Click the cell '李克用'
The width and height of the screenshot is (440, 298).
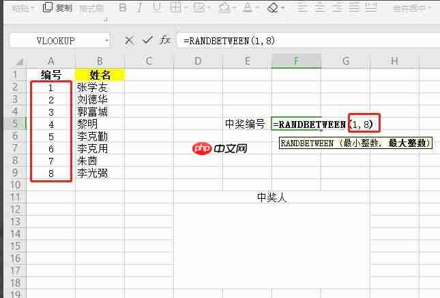(100, 148)
